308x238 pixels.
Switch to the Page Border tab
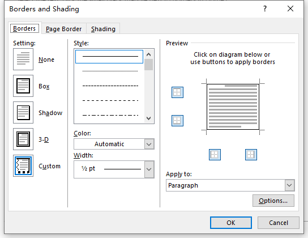[x=63, y=29]
